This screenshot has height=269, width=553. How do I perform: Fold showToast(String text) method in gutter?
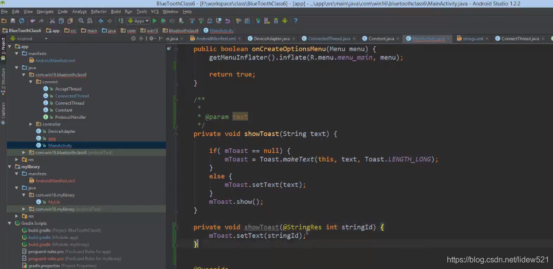click(x=176, y=134)
